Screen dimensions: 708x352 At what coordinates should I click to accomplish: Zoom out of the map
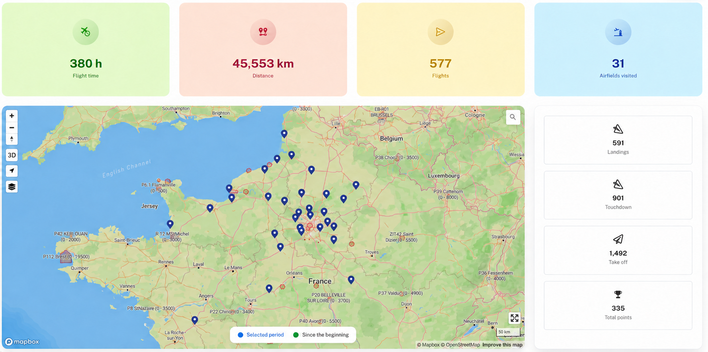click(12, 128)
